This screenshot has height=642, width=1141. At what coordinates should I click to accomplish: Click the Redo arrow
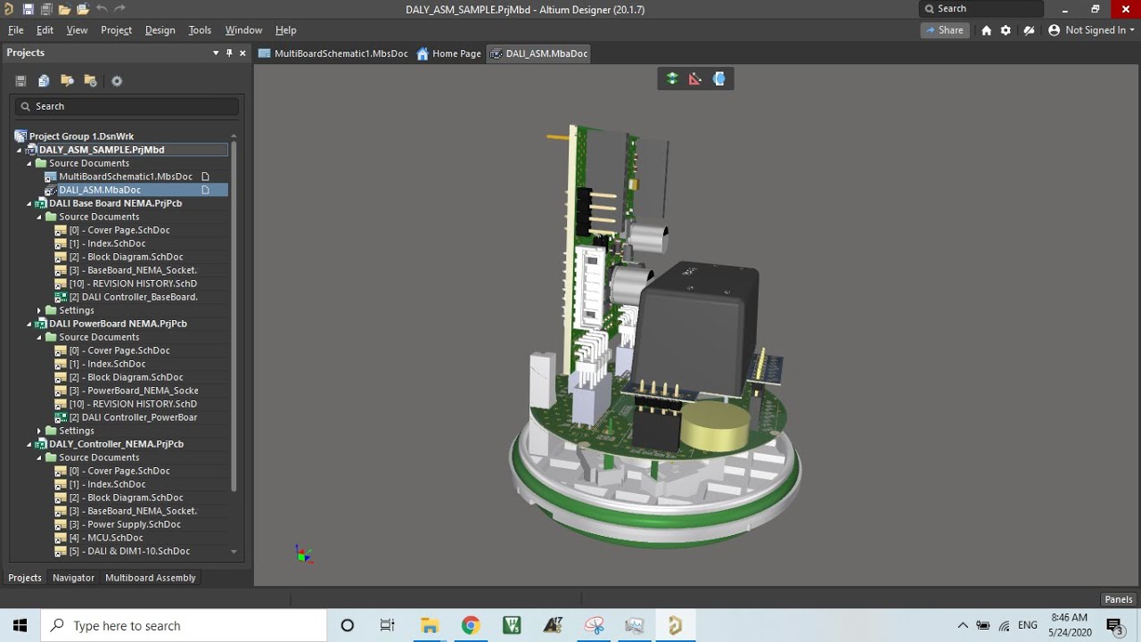pos(120,9)
